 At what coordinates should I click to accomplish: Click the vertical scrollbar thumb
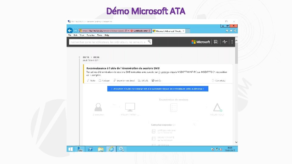tap(236, 53)
